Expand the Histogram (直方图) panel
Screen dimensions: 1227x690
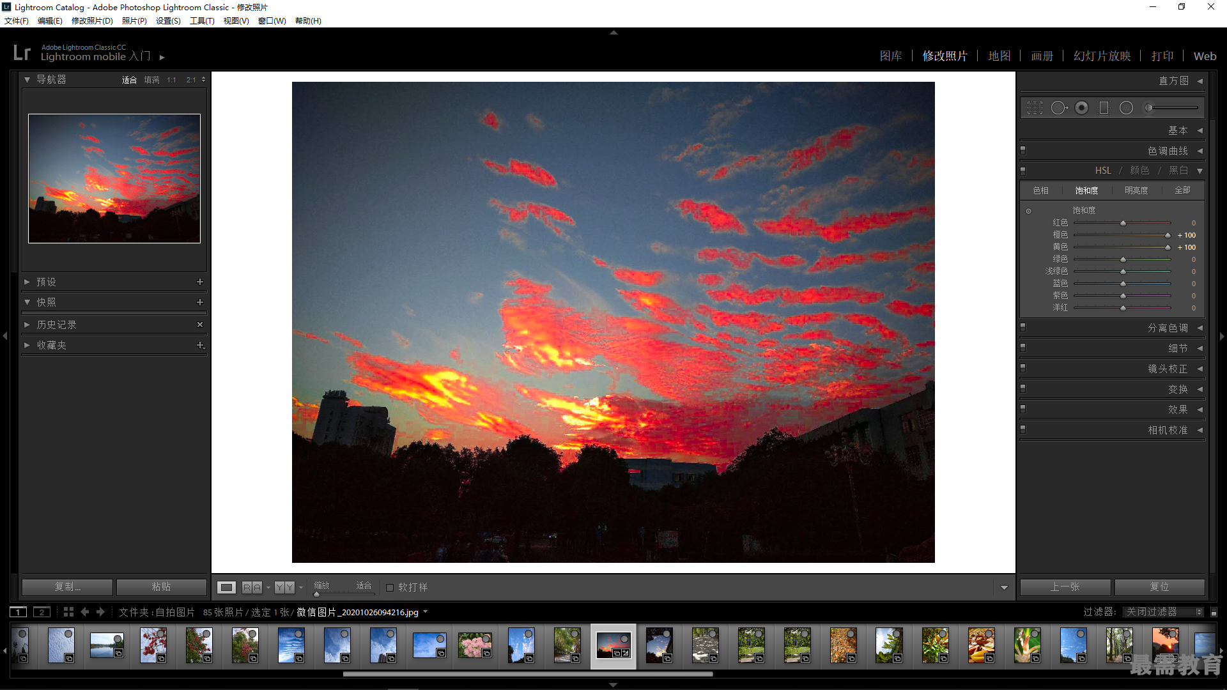tap(1200, 81)
